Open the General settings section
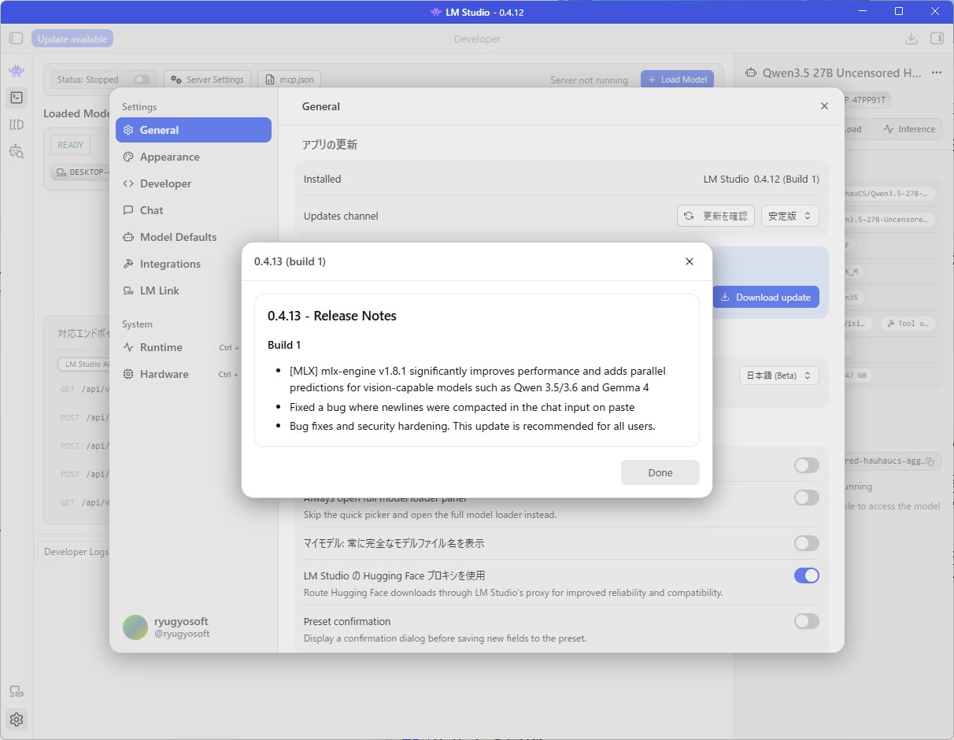The image size is (954, 740). 194,130
